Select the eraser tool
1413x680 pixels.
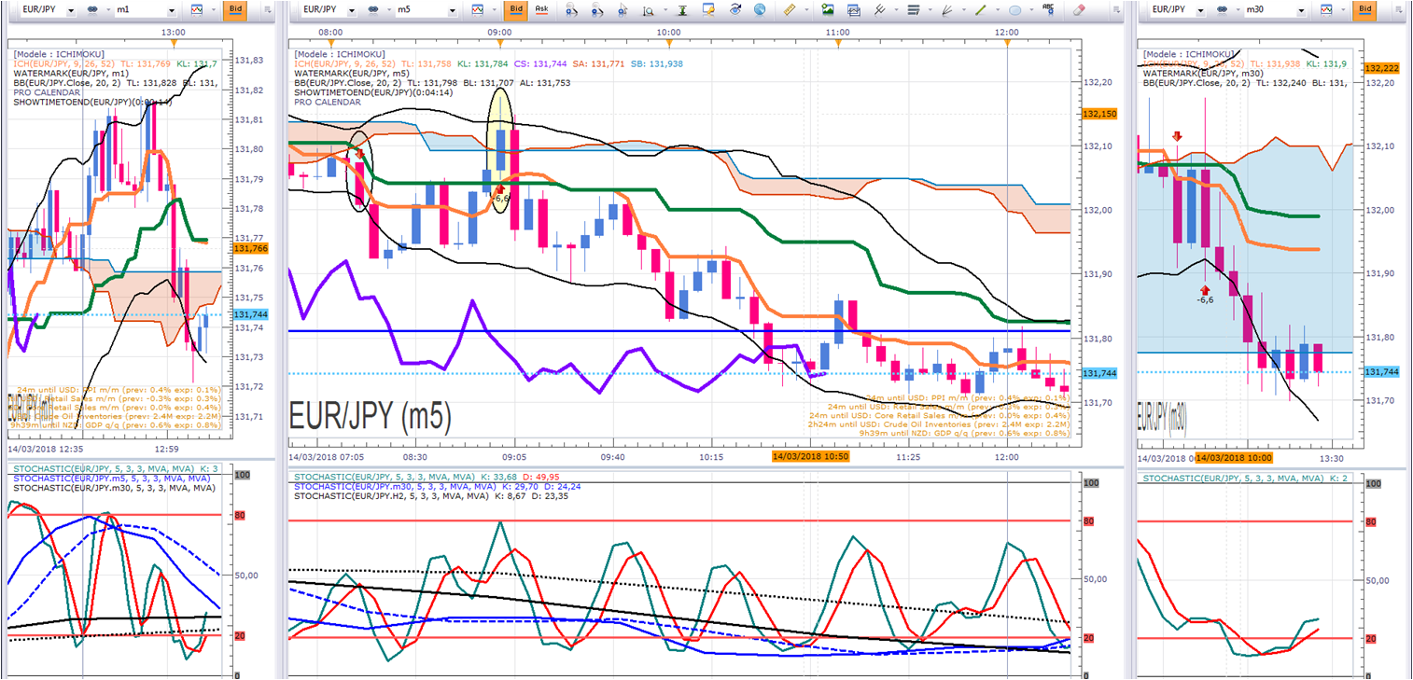pos(1080,10)
